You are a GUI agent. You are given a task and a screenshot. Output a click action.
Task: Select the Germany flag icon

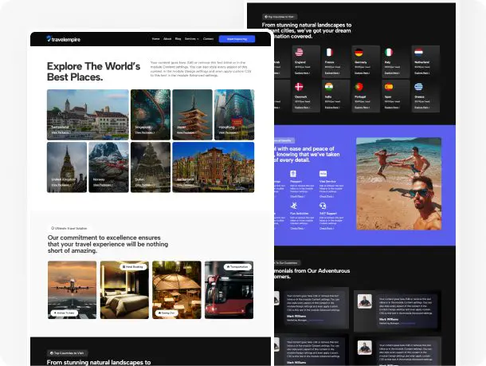coord(359,52)
